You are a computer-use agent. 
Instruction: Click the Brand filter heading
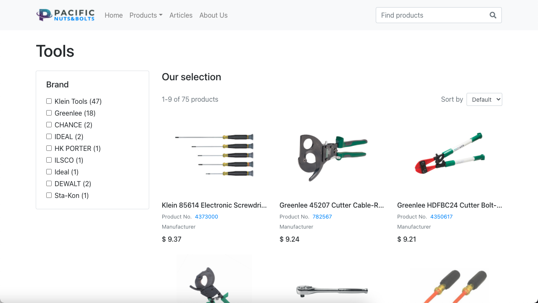(x=58, y=84)
